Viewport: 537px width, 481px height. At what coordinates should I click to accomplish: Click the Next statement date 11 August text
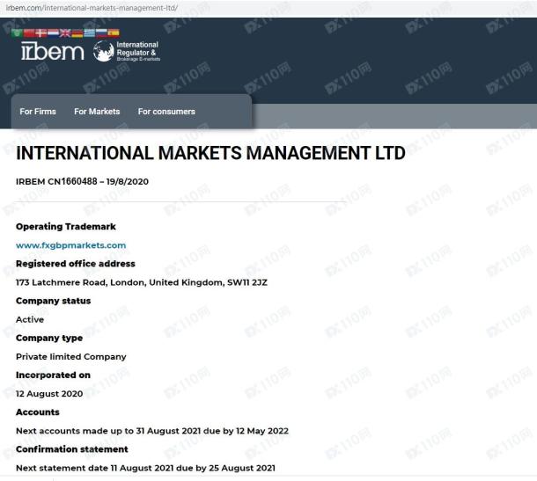[145, 468]
